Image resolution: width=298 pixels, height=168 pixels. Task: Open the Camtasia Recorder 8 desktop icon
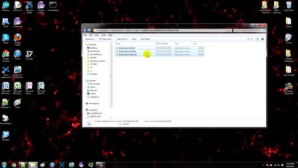[289, 88]
